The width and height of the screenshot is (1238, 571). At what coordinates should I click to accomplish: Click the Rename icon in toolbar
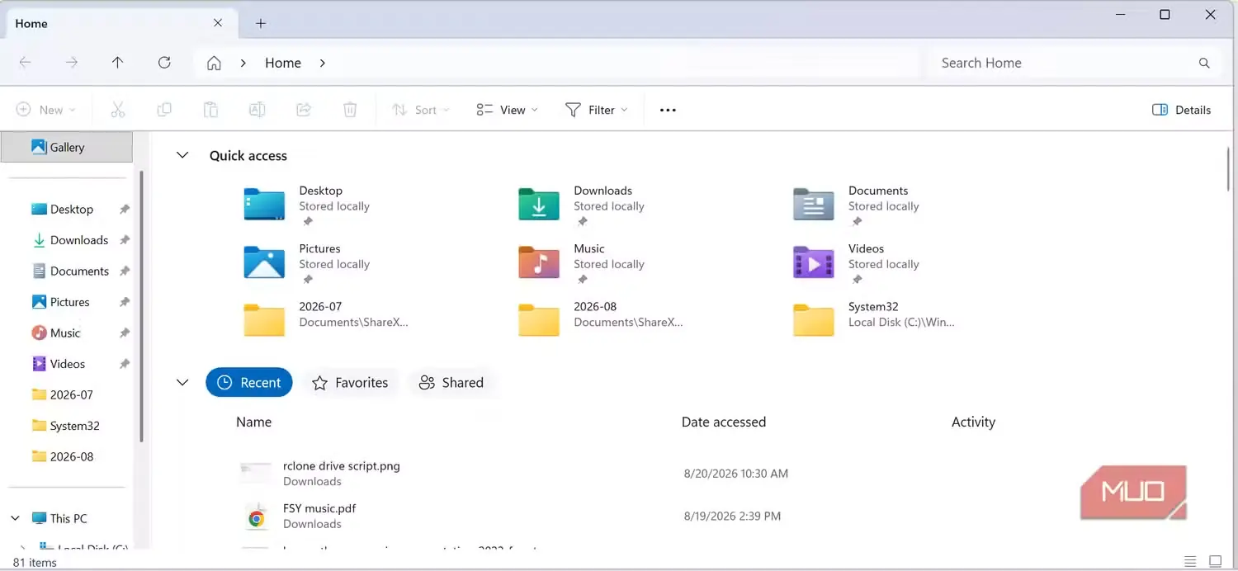pyautogui.click(x=257, y=110)
